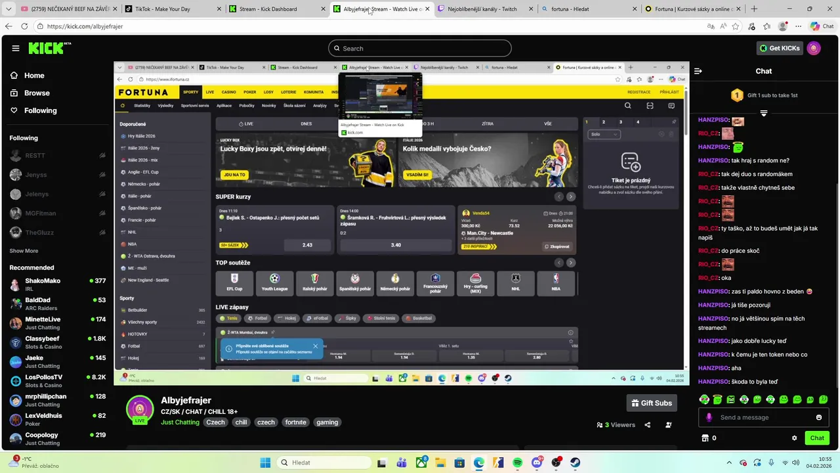The image size is (840, 473).
Task: Open File Explorer from the taskbar
Action: click(x=440, y=462)
